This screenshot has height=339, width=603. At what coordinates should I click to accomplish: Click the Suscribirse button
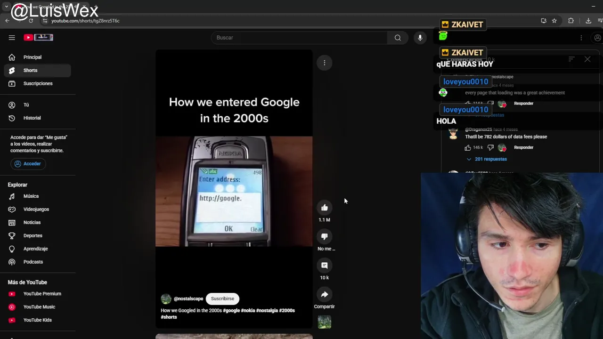(222, 299)
